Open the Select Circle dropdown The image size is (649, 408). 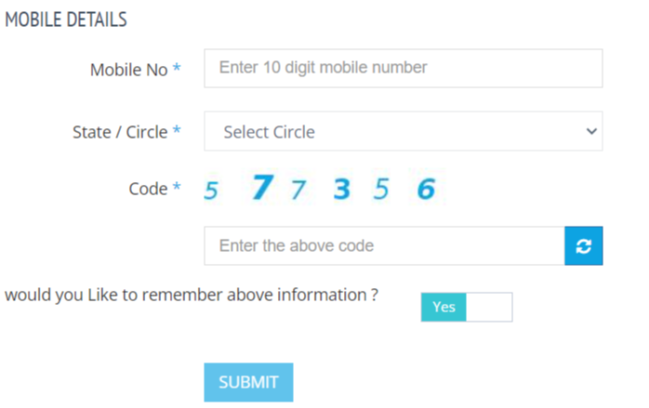click(404, 131)
